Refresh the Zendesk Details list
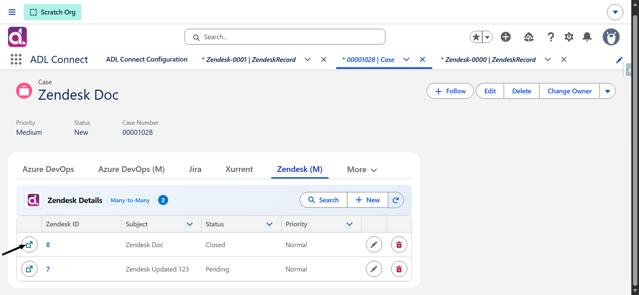639x295 pixels. 396,200
